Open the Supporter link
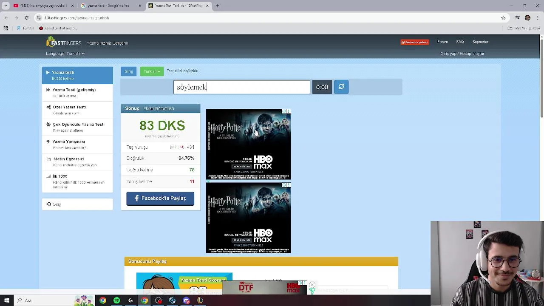The height and width of the screenshot is (306, 544). [480, 42]
